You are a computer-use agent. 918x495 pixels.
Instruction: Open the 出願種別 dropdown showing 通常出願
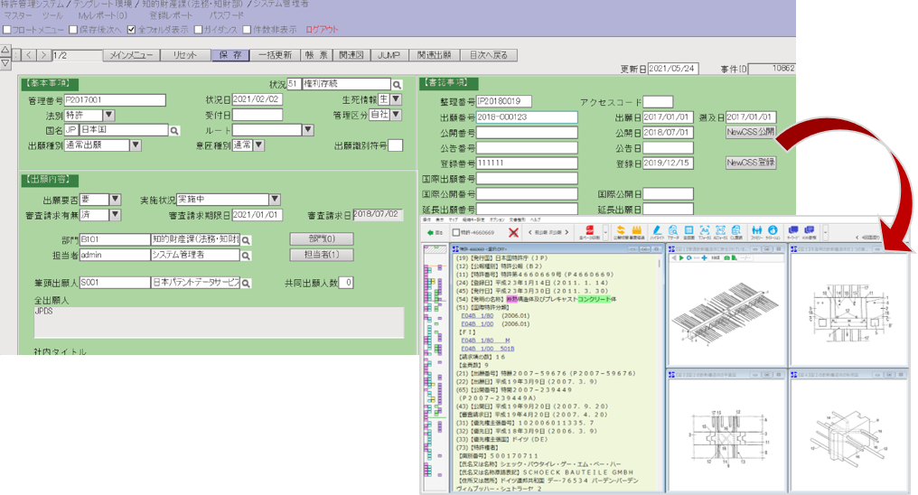pyautogui.click(x=136, y=145)
